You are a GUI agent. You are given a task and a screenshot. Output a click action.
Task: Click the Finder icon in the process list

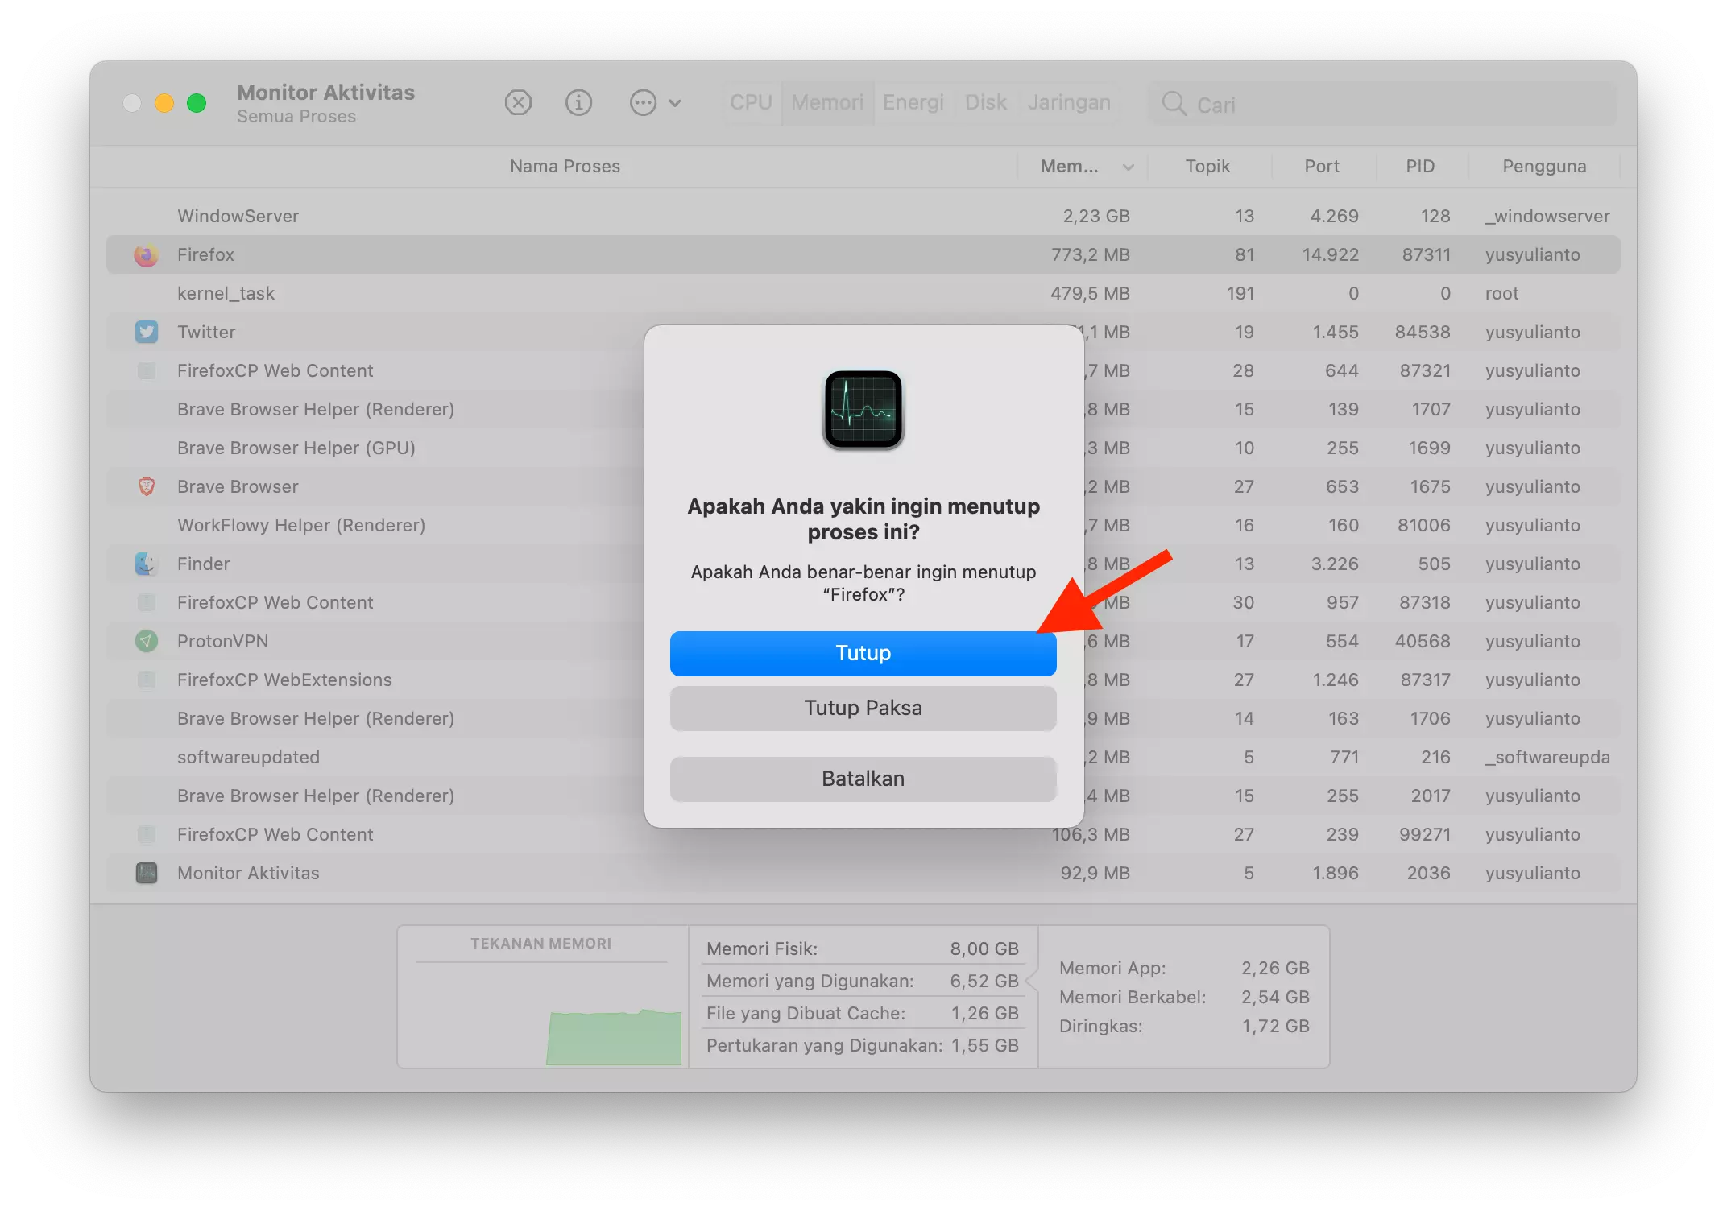click(x=146, y=564)
